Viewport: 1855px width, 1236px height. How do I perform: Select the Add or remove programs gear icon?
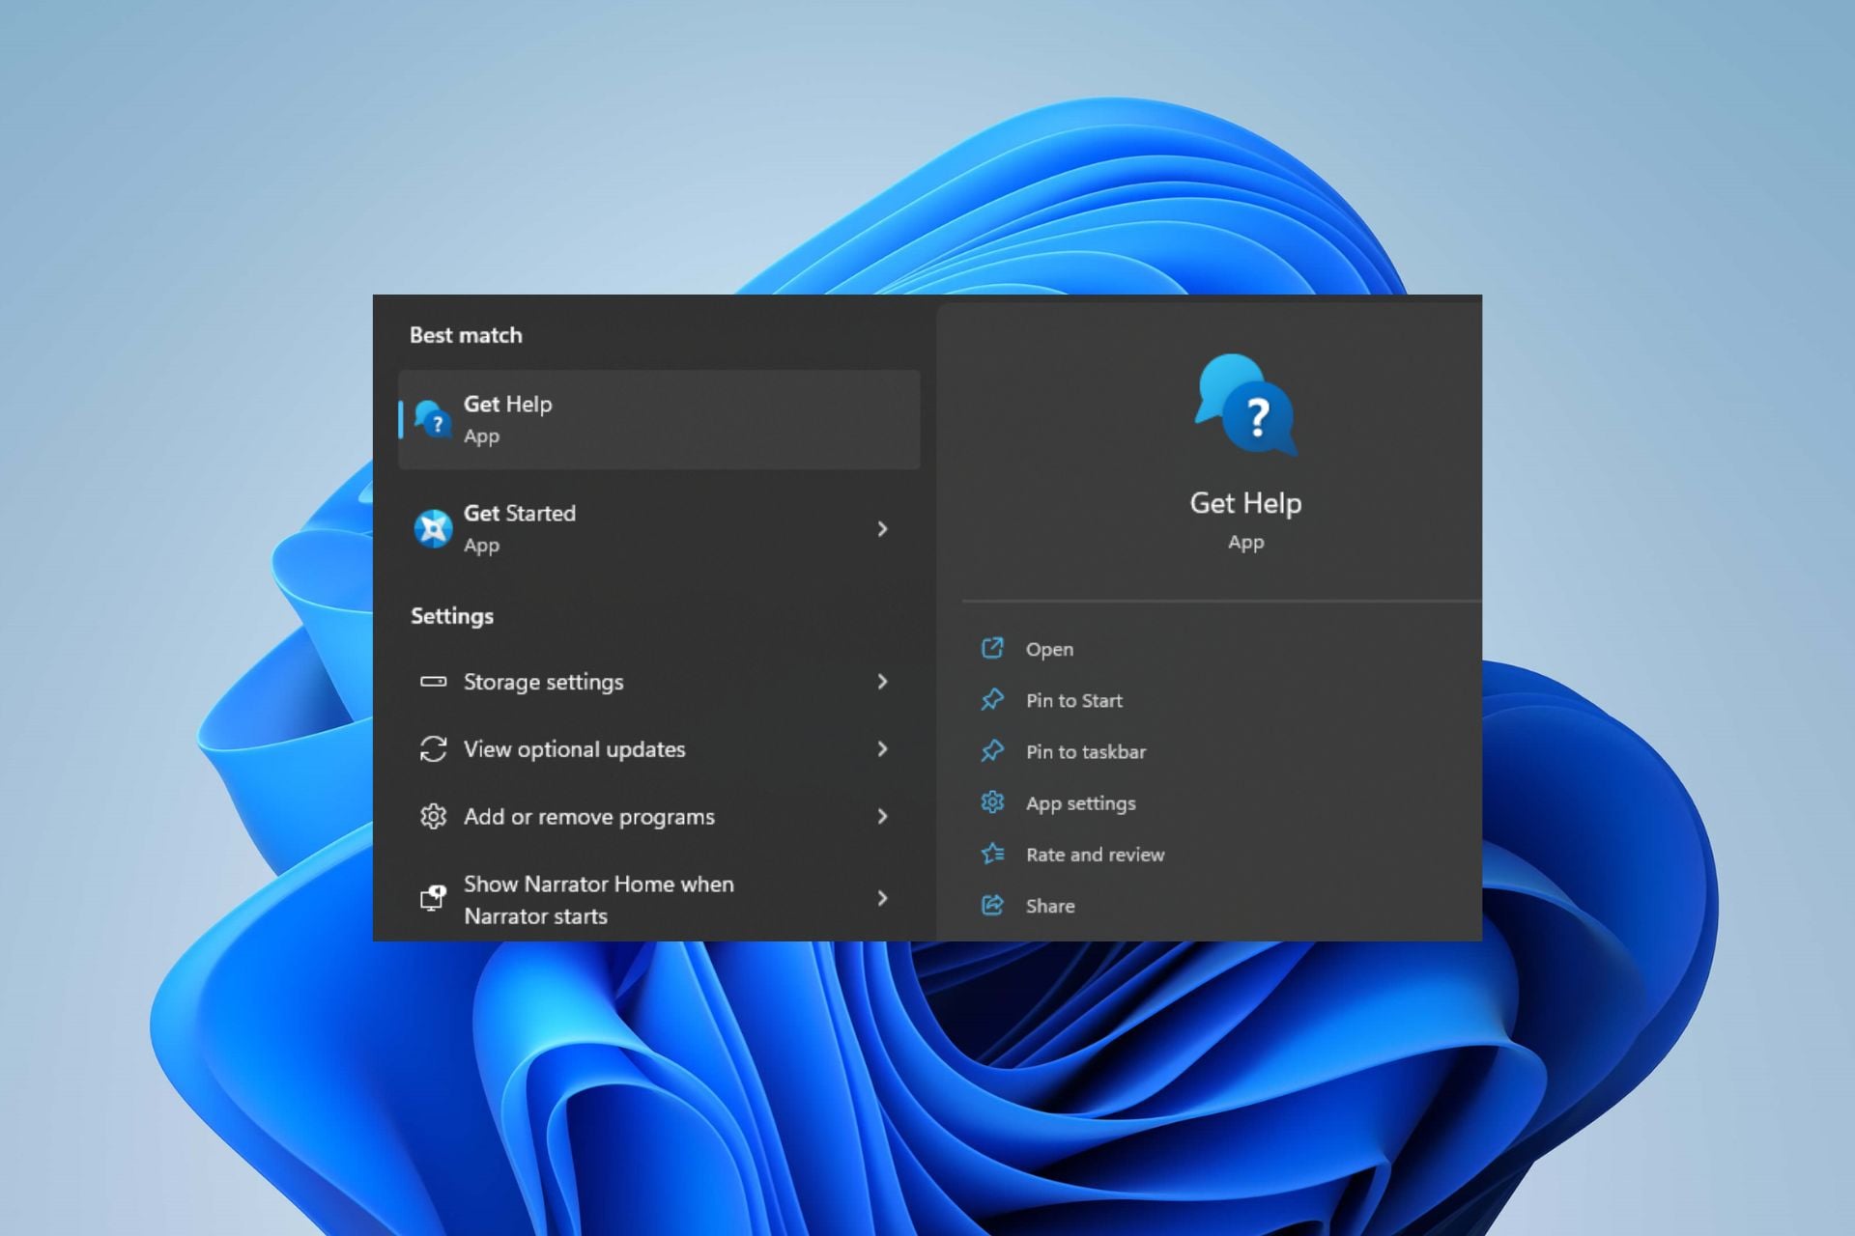tap(434, 817)
